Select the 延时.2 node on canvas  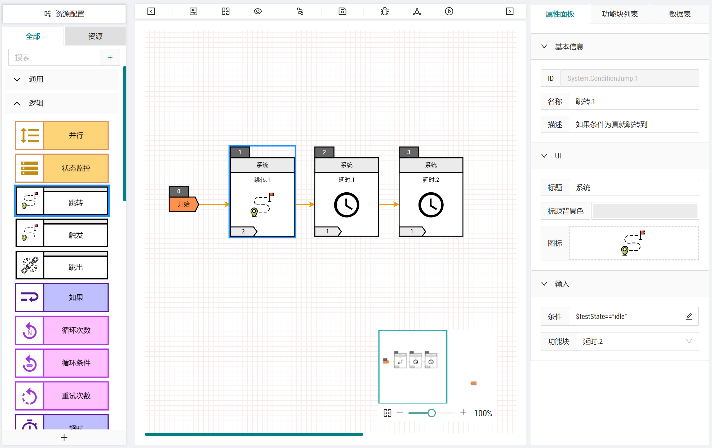tap(431, 192)
